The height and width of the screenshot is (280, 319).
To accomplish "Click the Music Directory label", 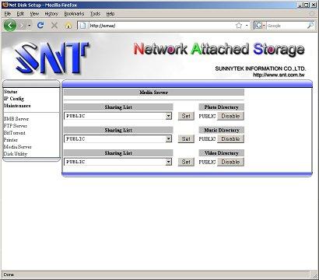I will (x=222, y=130).
